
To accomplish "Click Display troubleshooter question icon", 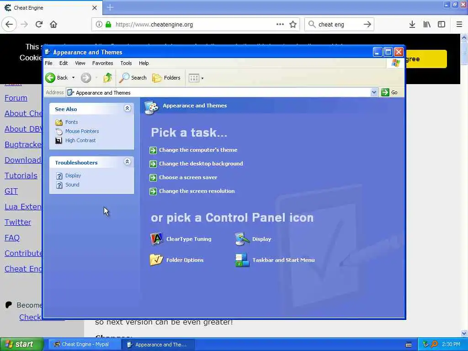I will click(x=59, y=176).
